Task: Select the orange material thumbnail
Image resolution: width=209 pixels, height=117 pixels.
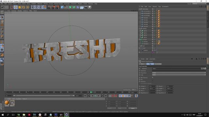Action: 7,103
